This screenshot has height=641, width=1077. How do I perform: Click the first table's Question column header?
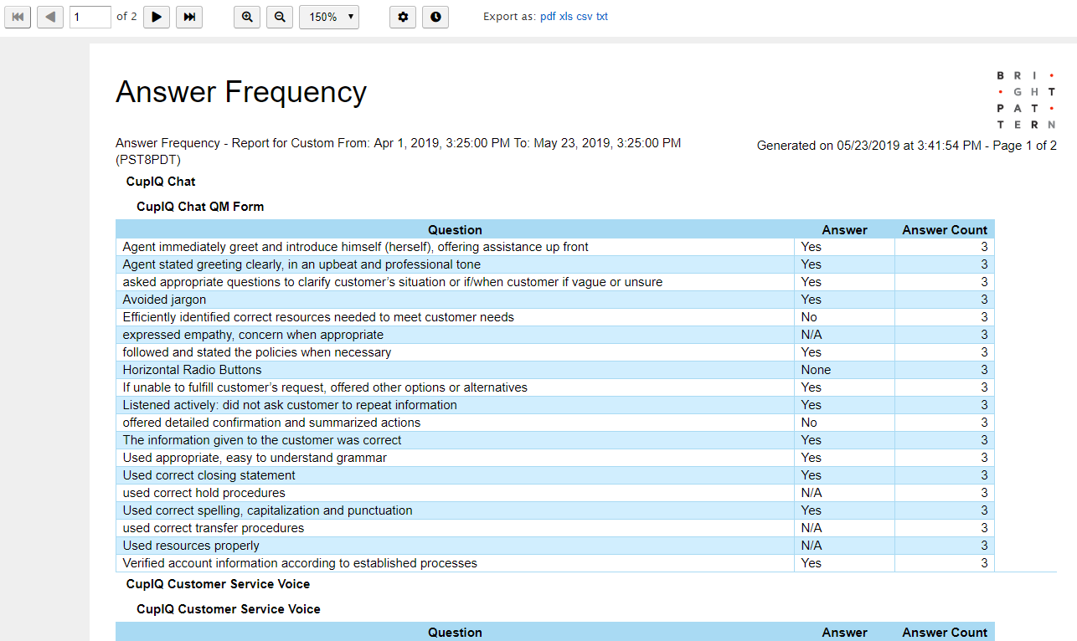455,229
